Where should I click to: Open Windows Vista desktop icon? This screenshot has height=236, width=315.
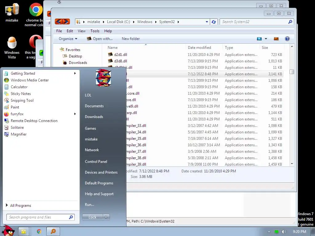tap(12, 48)
